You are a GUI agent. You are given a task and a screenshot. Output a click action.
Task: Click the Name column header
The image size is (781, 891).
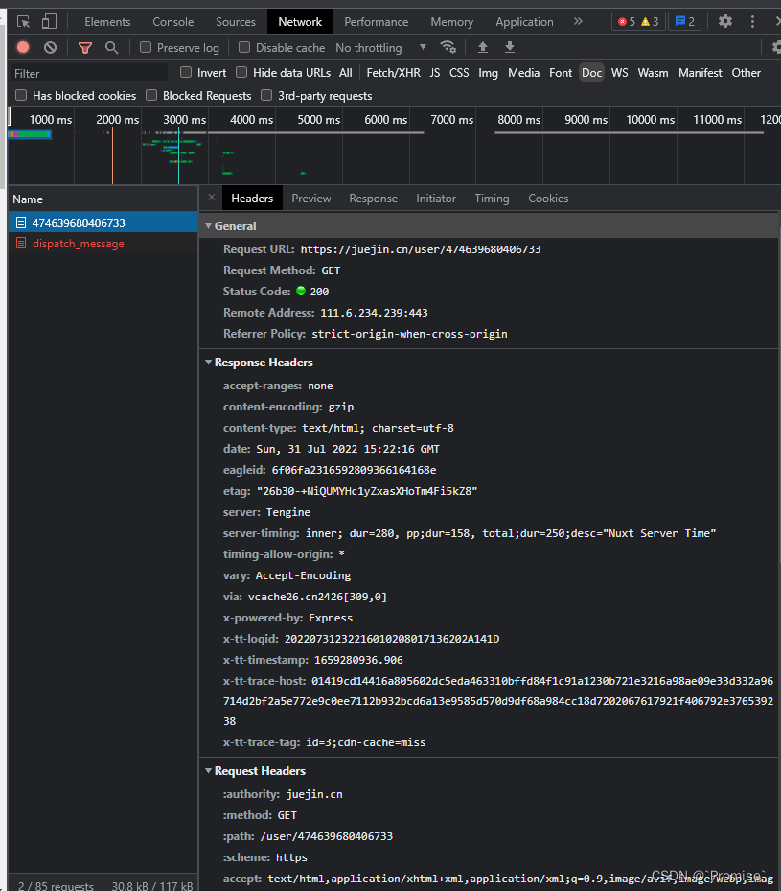pos(103,199)
